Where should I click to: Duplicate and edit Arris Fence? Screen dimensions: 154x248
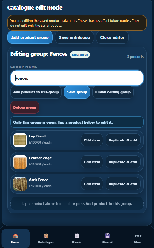(x=123, y=184)
